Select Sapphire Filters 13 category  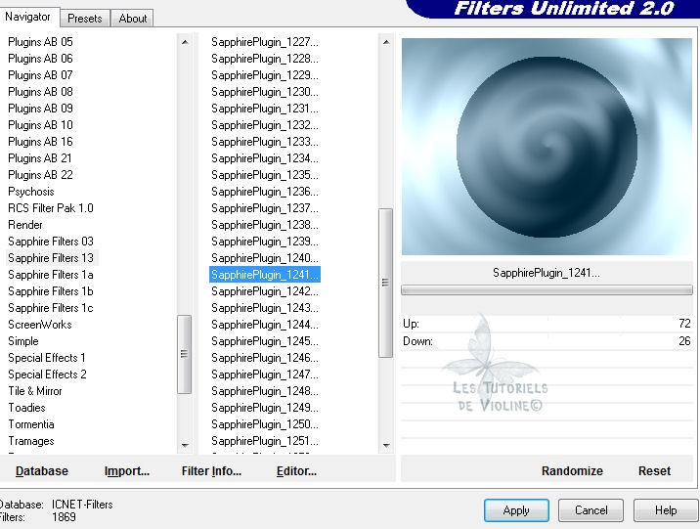click(51, 258)
